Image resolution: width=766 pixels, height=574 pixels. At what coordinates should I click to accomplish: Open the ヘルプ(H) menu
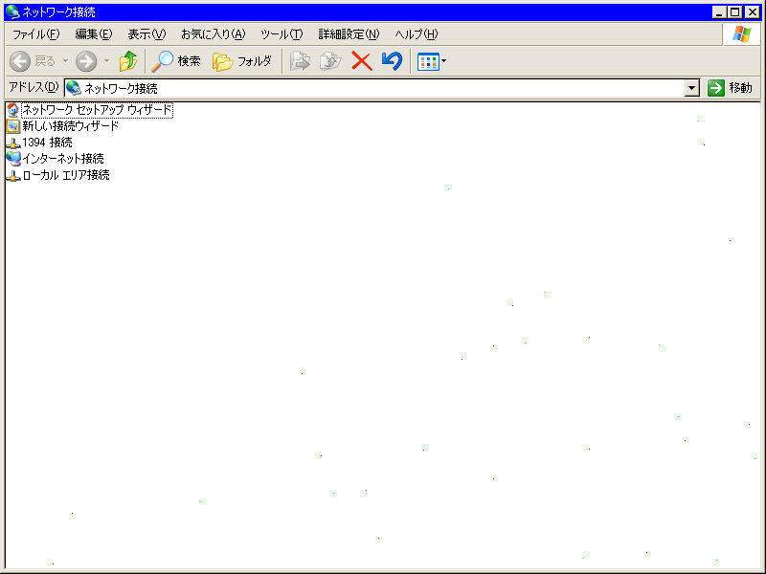coord(417,34)
